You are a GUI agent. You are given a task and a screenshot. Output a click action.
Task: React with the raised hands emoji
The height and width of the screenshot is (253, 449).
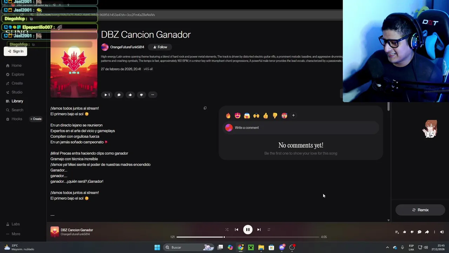(x=256, y=116)
